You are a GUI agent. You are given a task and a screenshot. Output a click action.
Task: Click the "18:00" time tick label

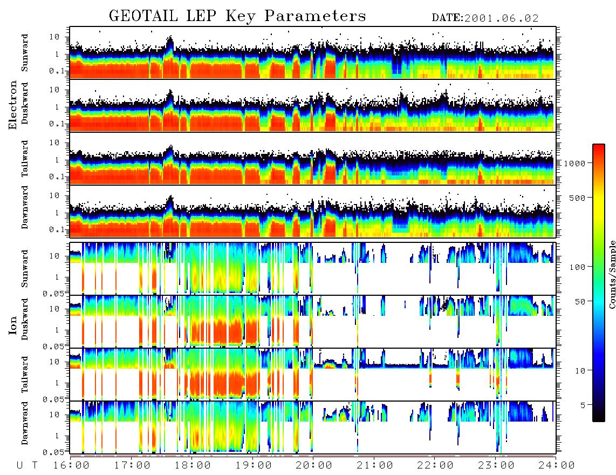click(193, 466)
